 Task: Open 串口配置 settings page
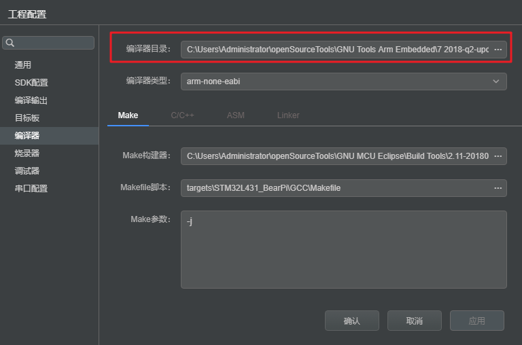coord(49,188)
